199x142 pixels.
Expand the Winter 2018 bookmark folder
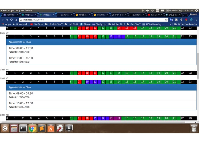[117, 24]
